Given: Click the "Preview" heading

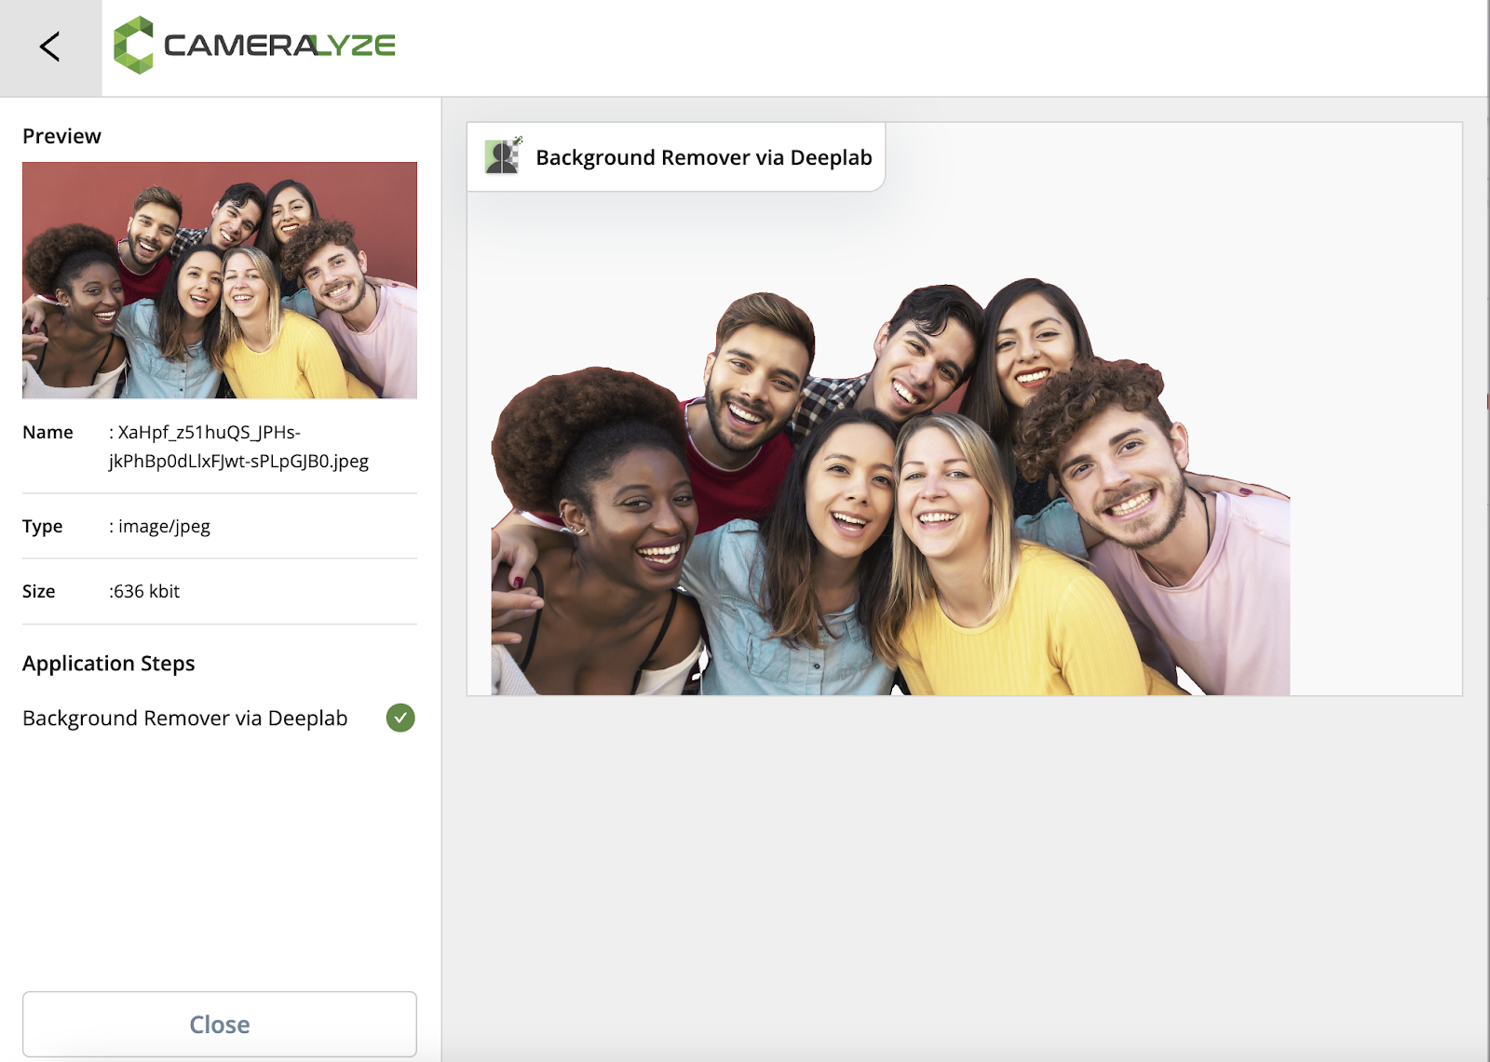Looking at the screenshot, I should (x=61, y=136).
